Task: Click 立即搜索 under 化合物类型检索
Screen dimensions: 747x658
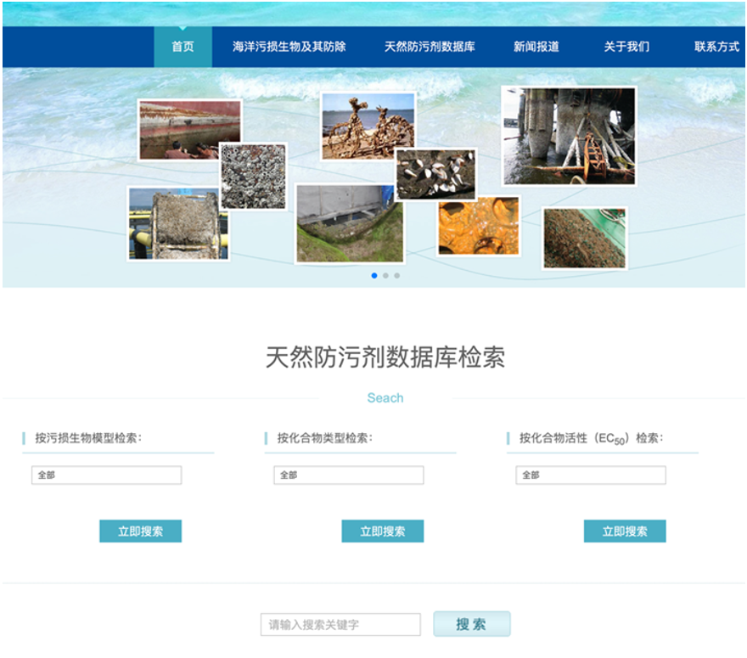Action: [x=382, y=531]
